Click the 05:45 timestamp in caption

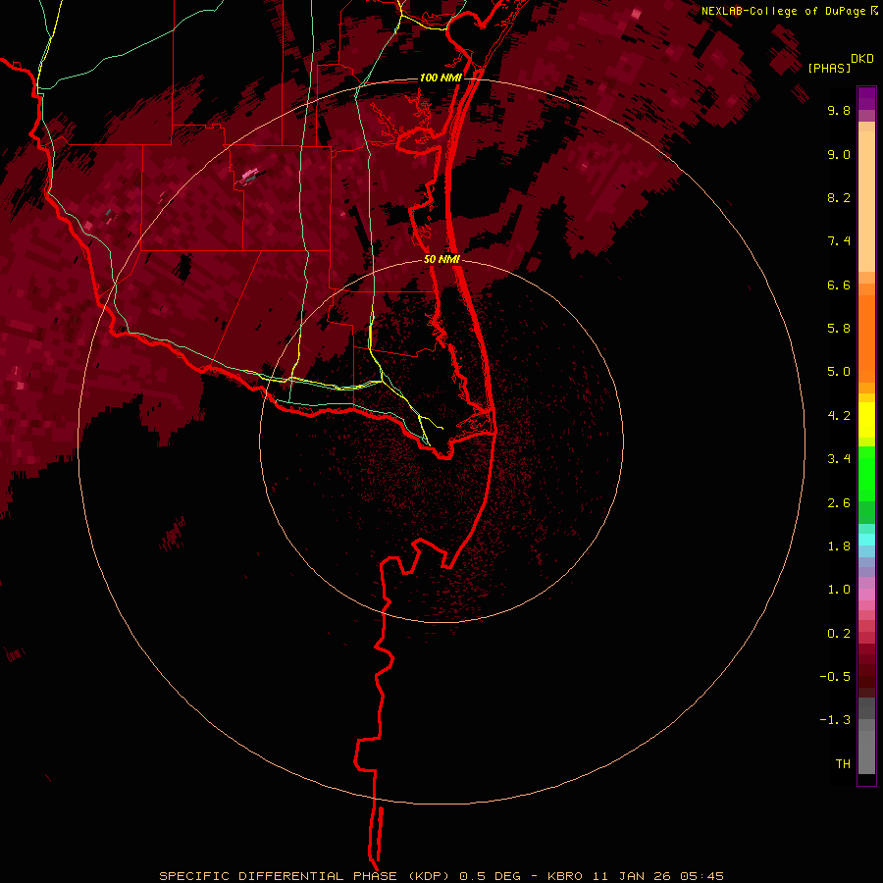[x=701, y=876]
